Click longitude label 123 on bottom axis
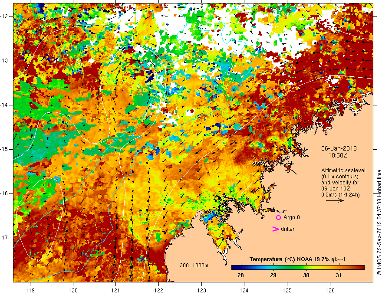 pos(201,290)
